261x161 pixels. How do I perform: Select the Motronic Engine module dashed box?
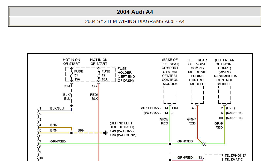[197, 95]
